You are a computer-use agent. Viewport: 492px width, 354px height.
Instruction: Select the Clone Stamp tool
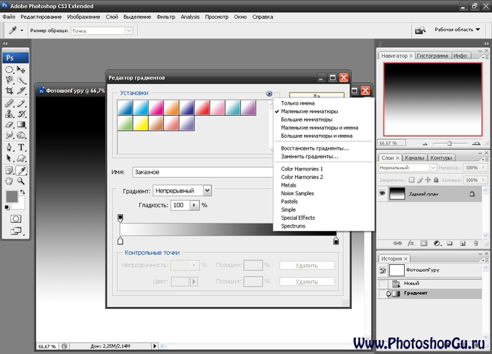pyautogui.click(x=9, y=114)
